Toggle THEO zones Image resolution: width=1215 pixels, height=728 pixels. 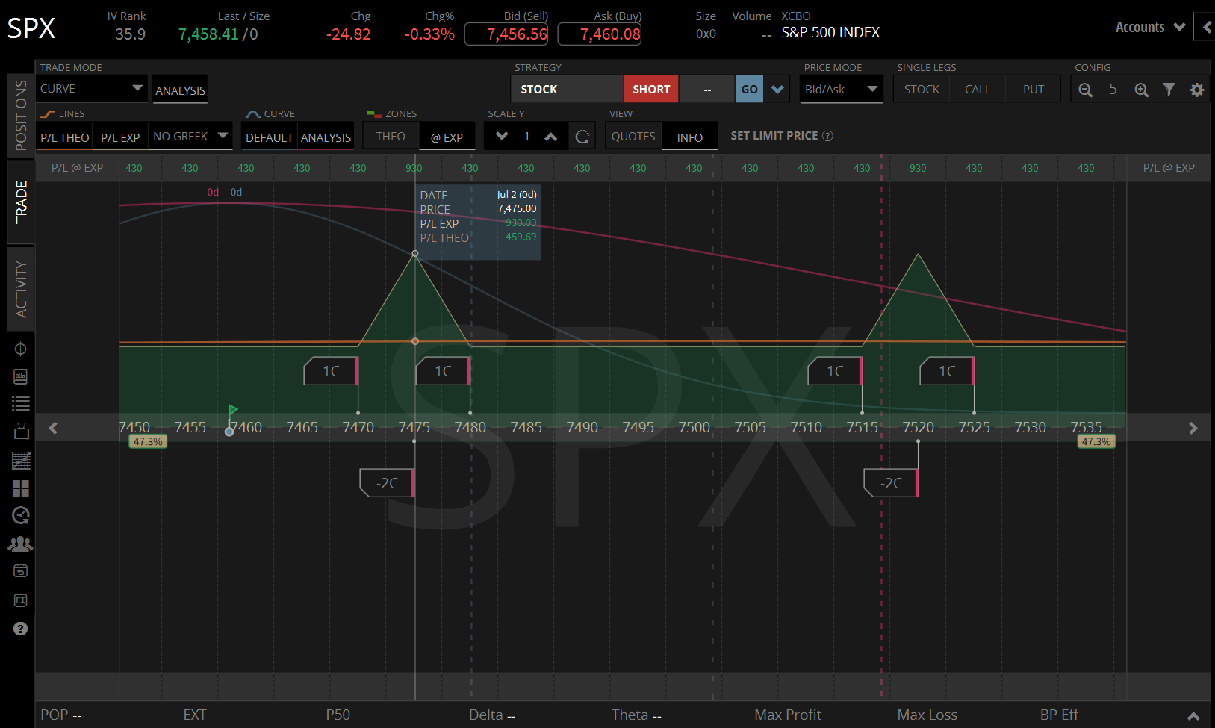click(x=391, y=137)
